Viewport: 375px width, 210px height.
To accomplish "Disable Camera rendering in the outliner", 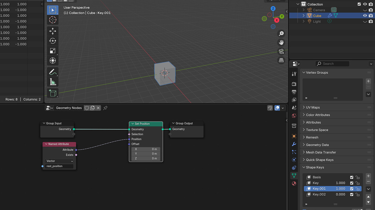I will [371, 10].
